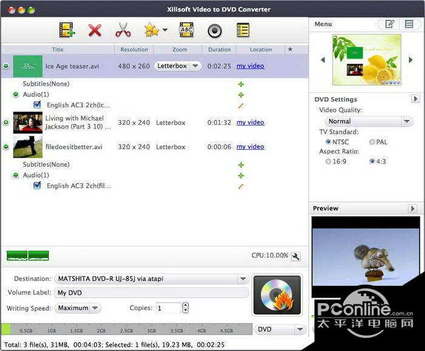Image resolution: width=425 pixels, height=351 pixels.
Task: Select filedoesitbetter.avi thumbnail
Action: 28,147
